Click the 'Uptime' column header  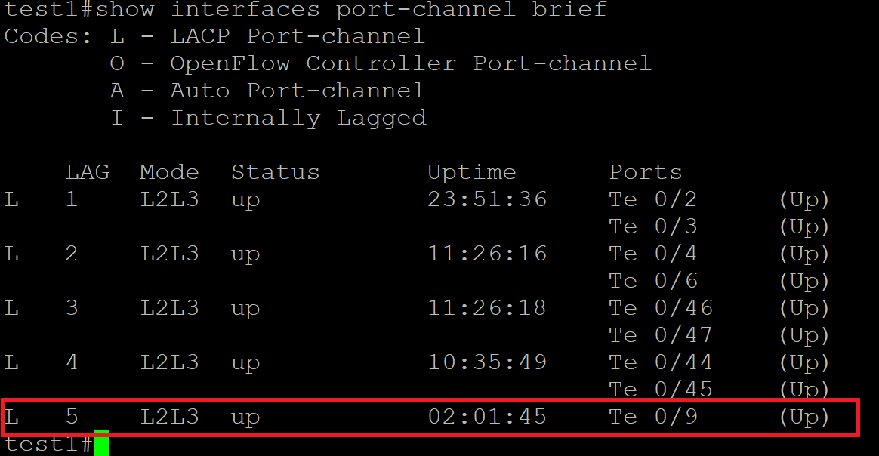472,172
